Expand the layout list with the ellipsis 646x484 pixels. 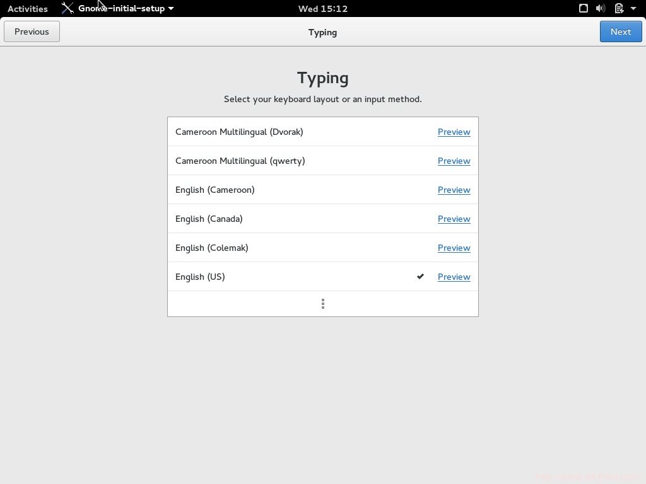coord(322,303)
